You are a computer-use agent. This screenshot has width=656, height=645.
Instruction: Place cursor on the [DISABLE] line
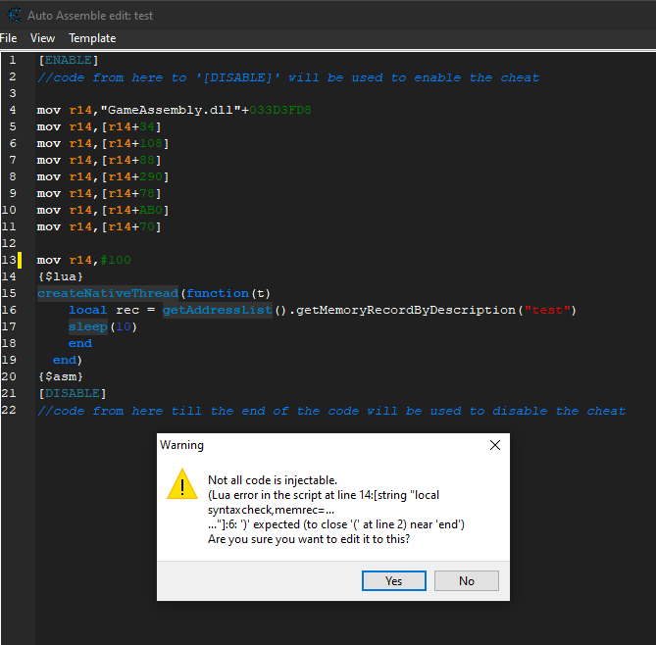[71, 393]
